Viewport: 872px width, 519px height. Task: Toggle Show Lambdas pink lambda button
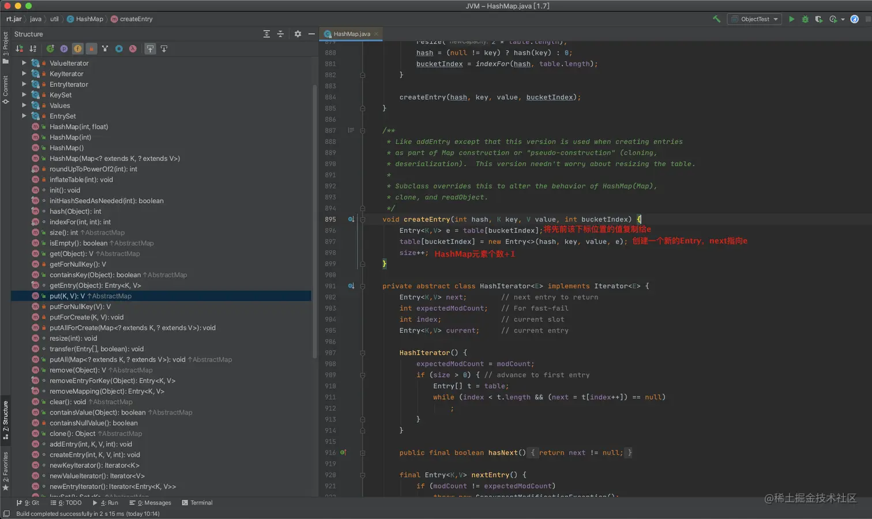pos(133,49)
